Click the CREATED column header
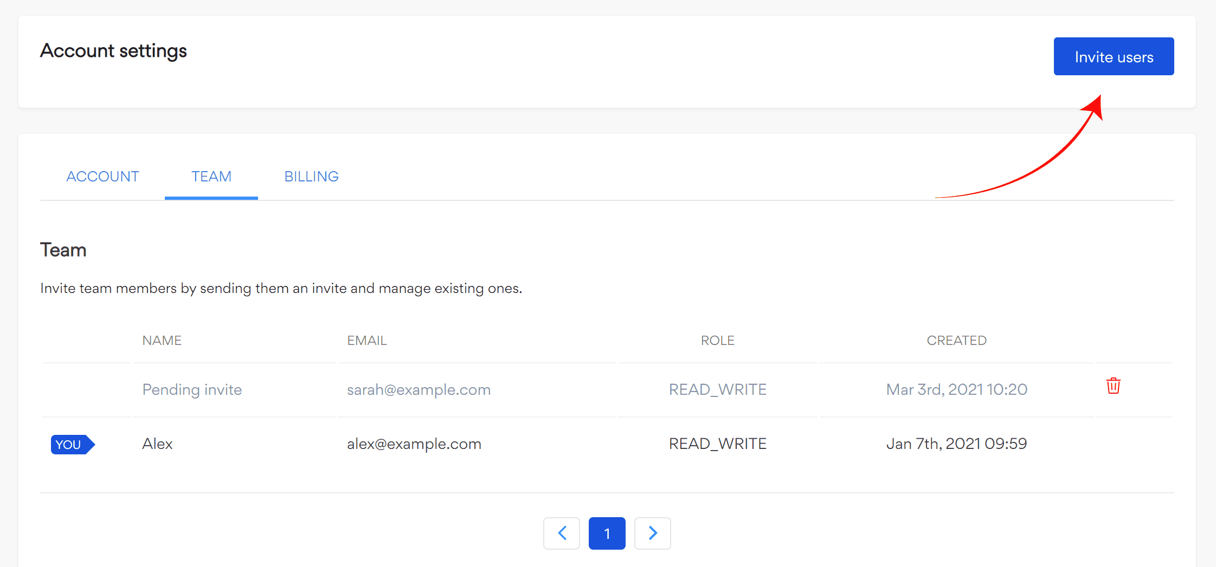The height and width of the screenshot is (567, 1216). [956, 341]
